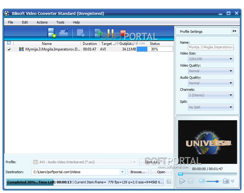Screen dimensions: 244x193
Task: Mute preview audio with the speaker icon
Action: [202, 181]
